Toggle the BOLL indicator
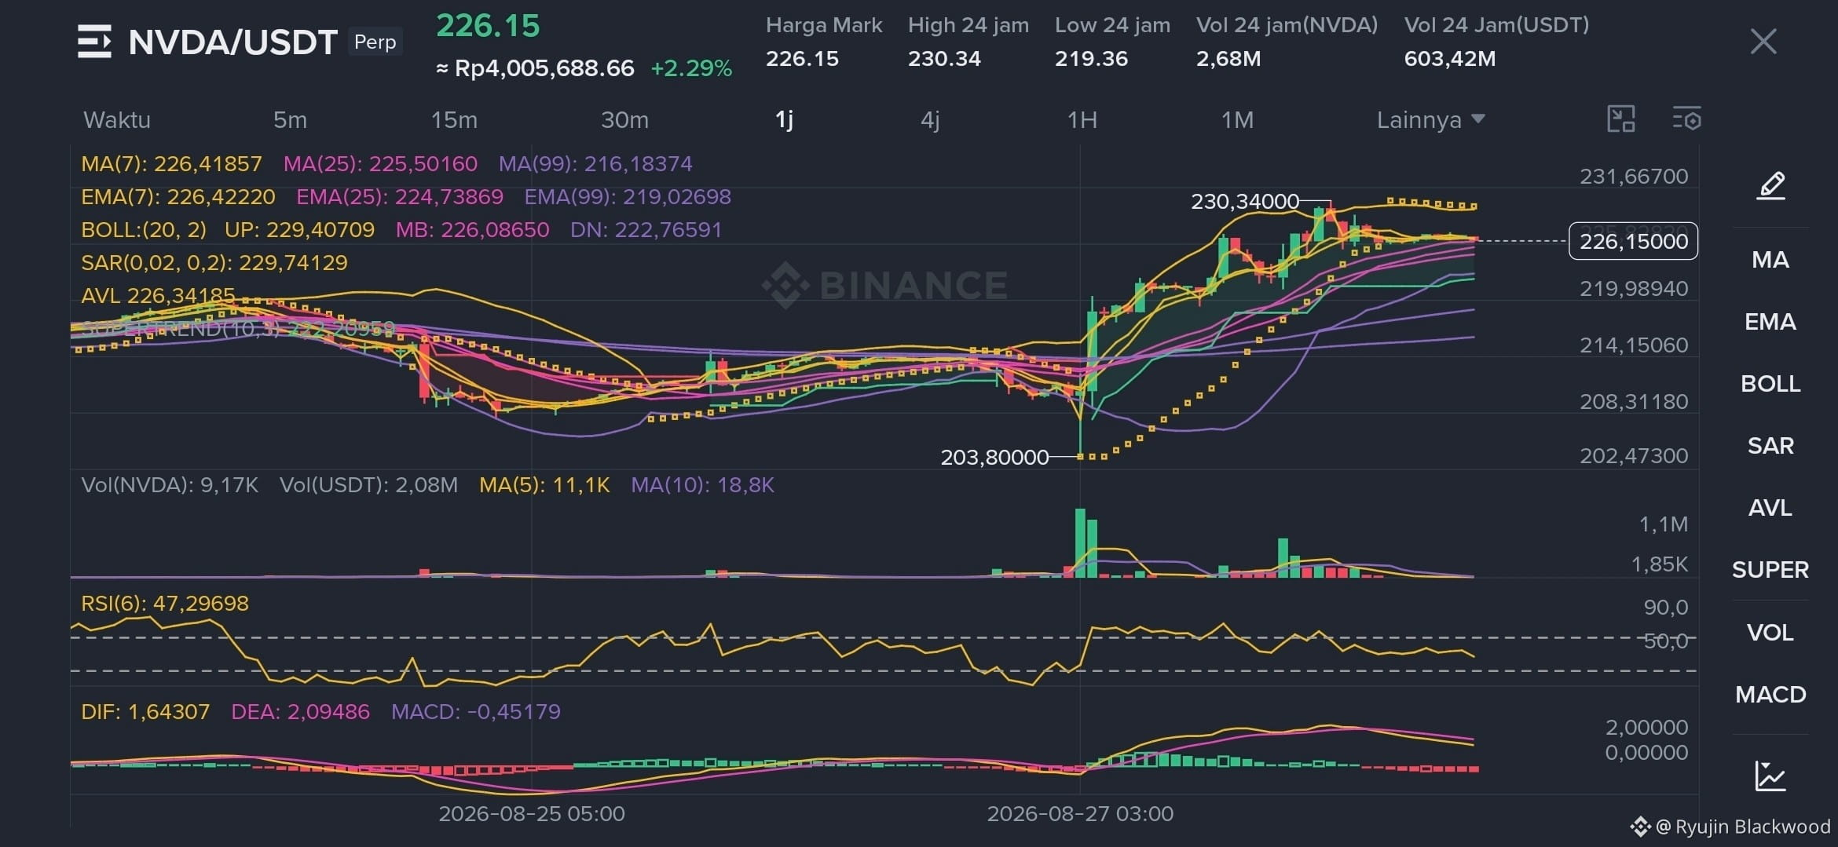The width and height of the screenshot is (1838, 847). click(x=1770, y=384)
